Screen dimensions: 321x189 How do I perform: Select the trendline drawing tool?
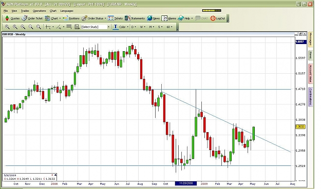59,27
